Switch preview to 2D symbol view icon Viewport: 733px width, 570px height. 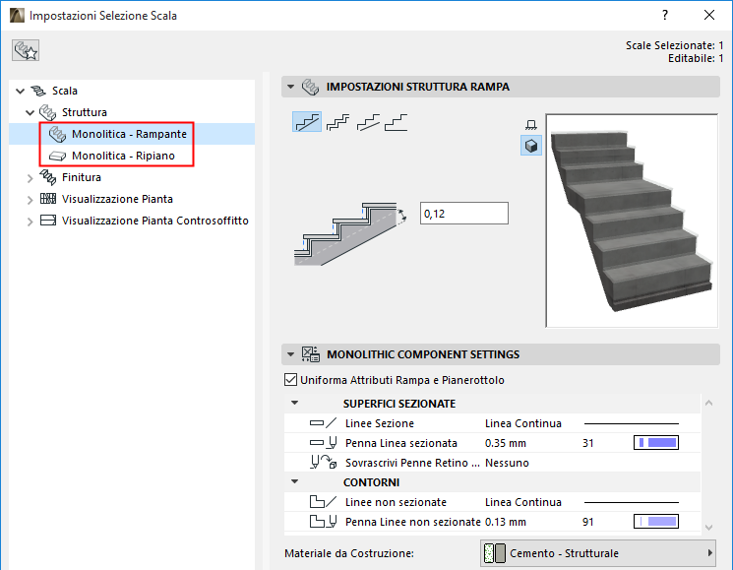[x=531, y=125]
